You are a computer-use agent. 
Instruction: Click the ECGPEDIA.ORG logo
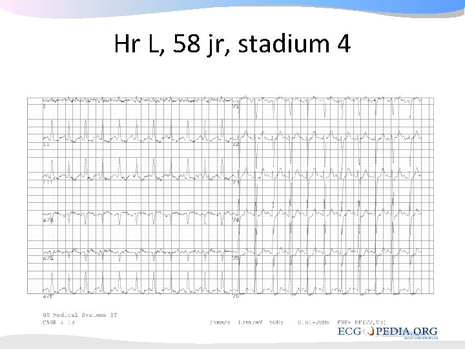[x=387, y=332]
